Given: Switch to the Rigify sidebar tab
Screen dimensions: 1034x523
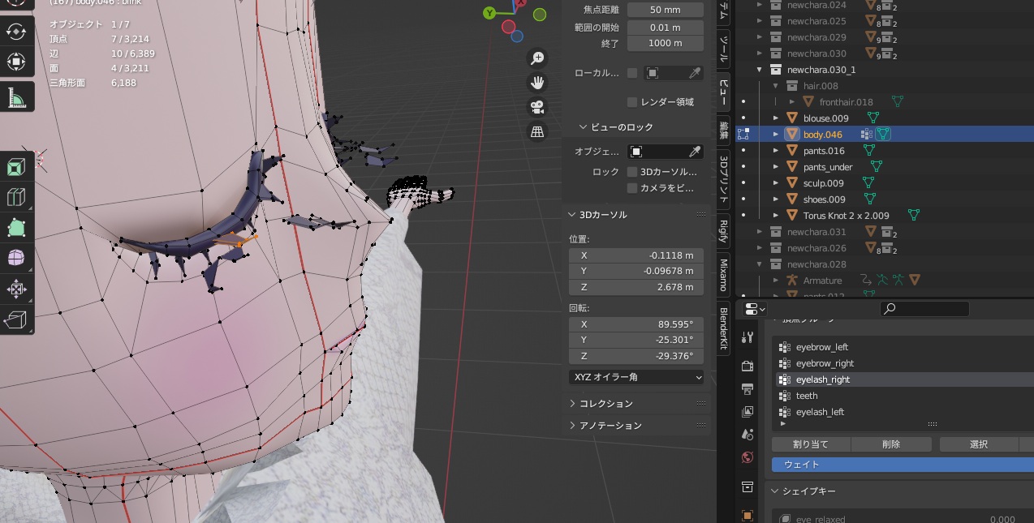Looking at the screenshot, I should pos(722,233).
